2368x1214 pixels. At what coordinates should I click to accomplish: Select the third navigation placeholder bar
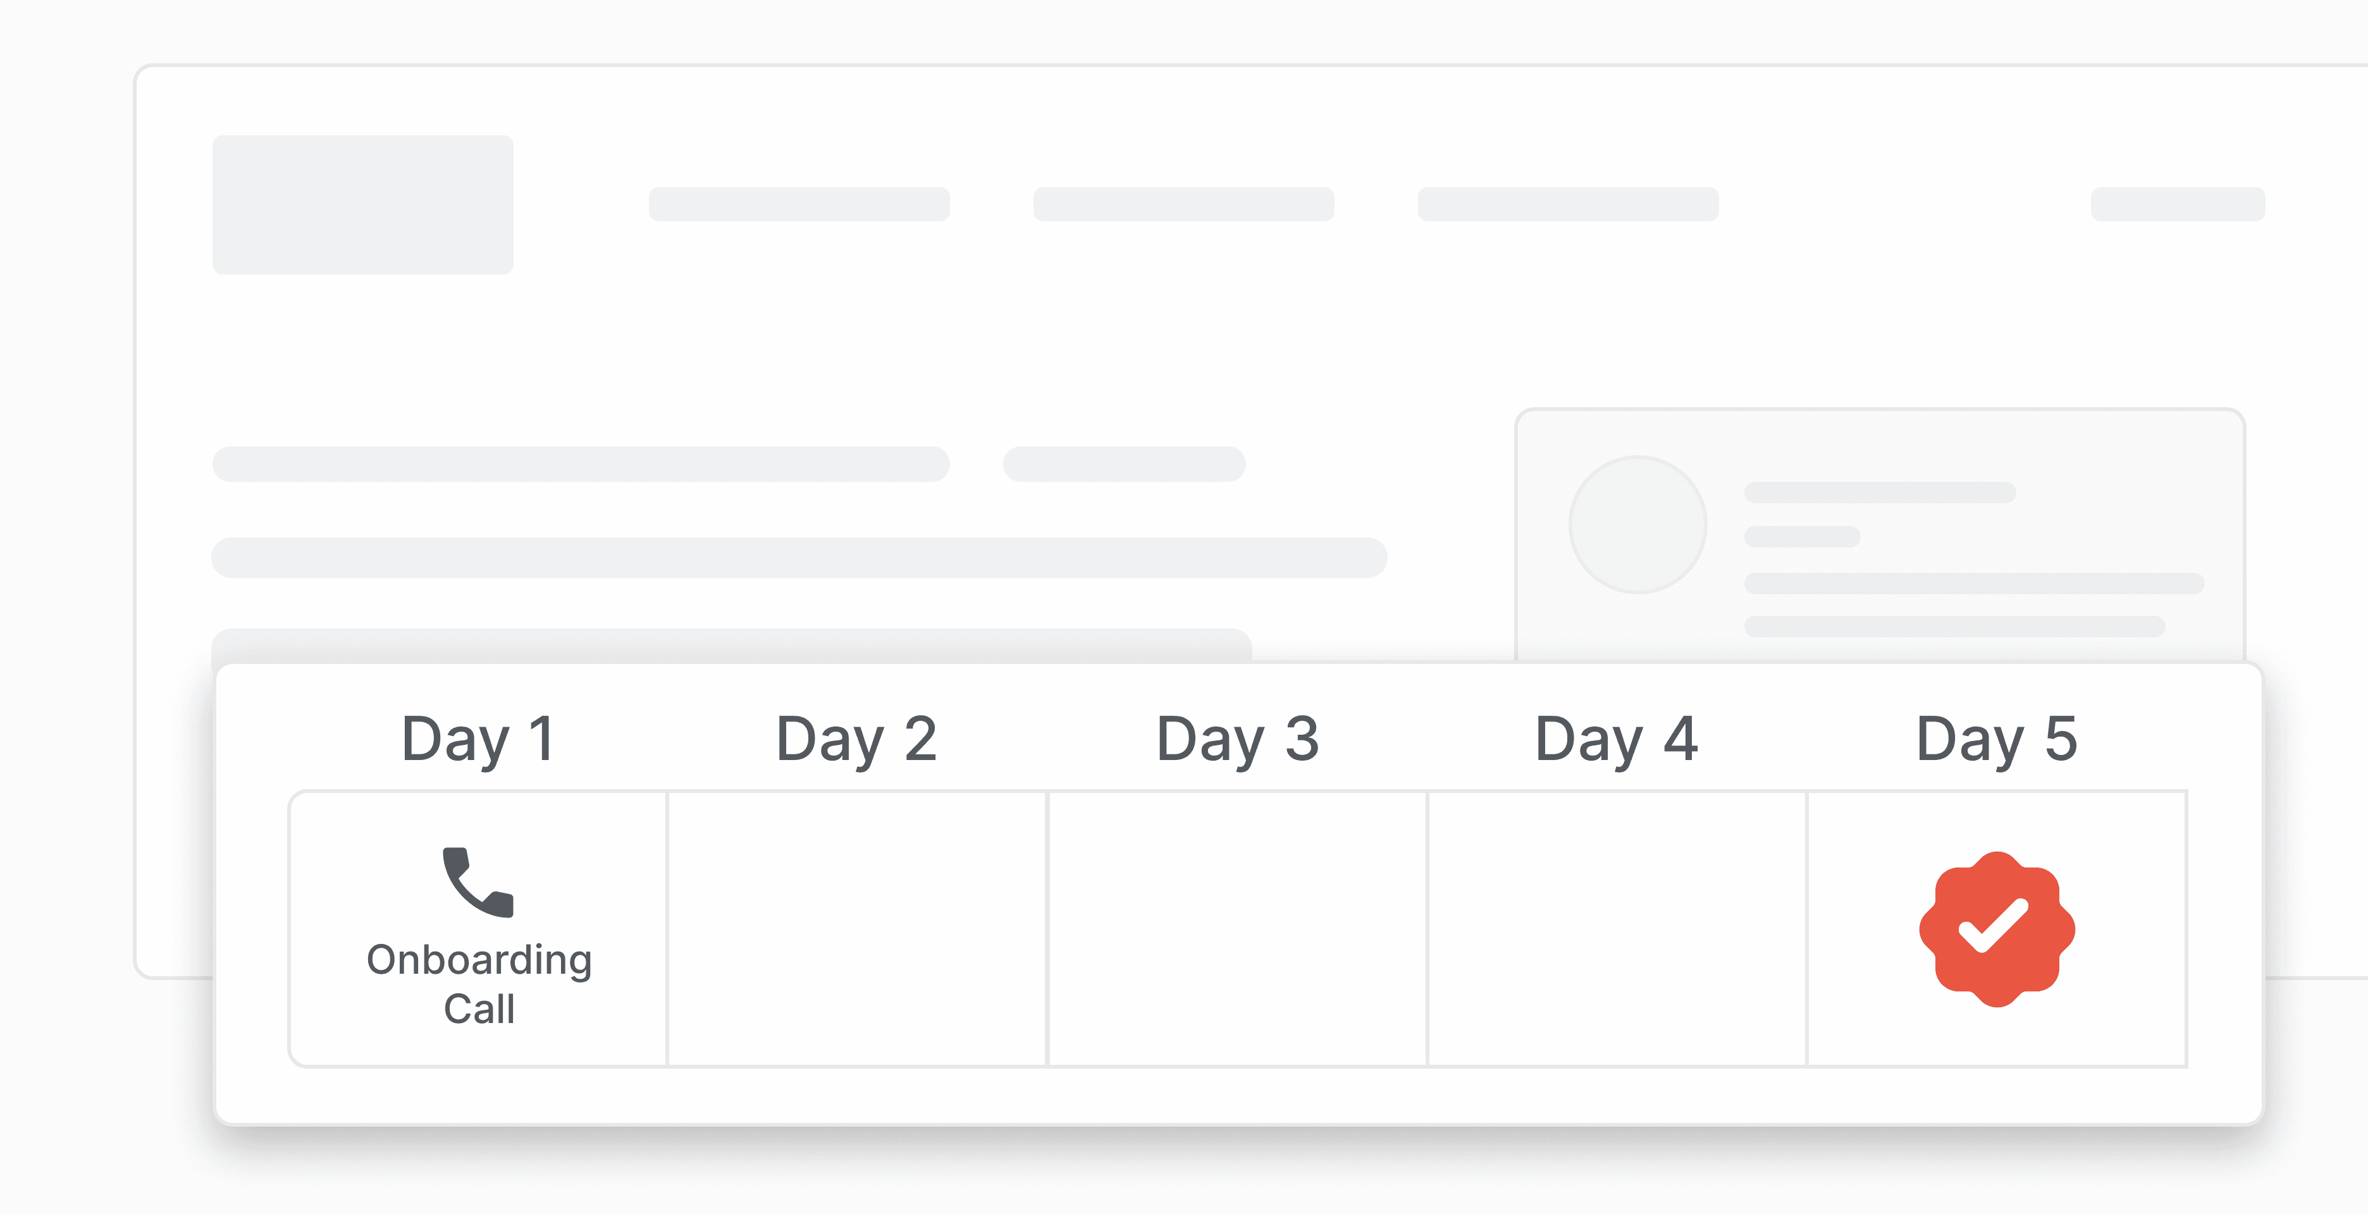pyautogui.click(x=1567, y=204)
